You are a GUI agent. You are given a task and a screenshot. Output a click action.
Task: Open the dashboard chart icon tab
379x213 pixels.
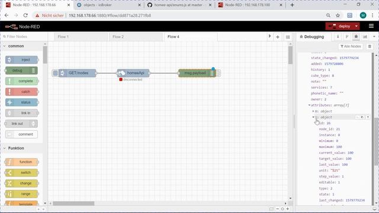coord(365,37)
